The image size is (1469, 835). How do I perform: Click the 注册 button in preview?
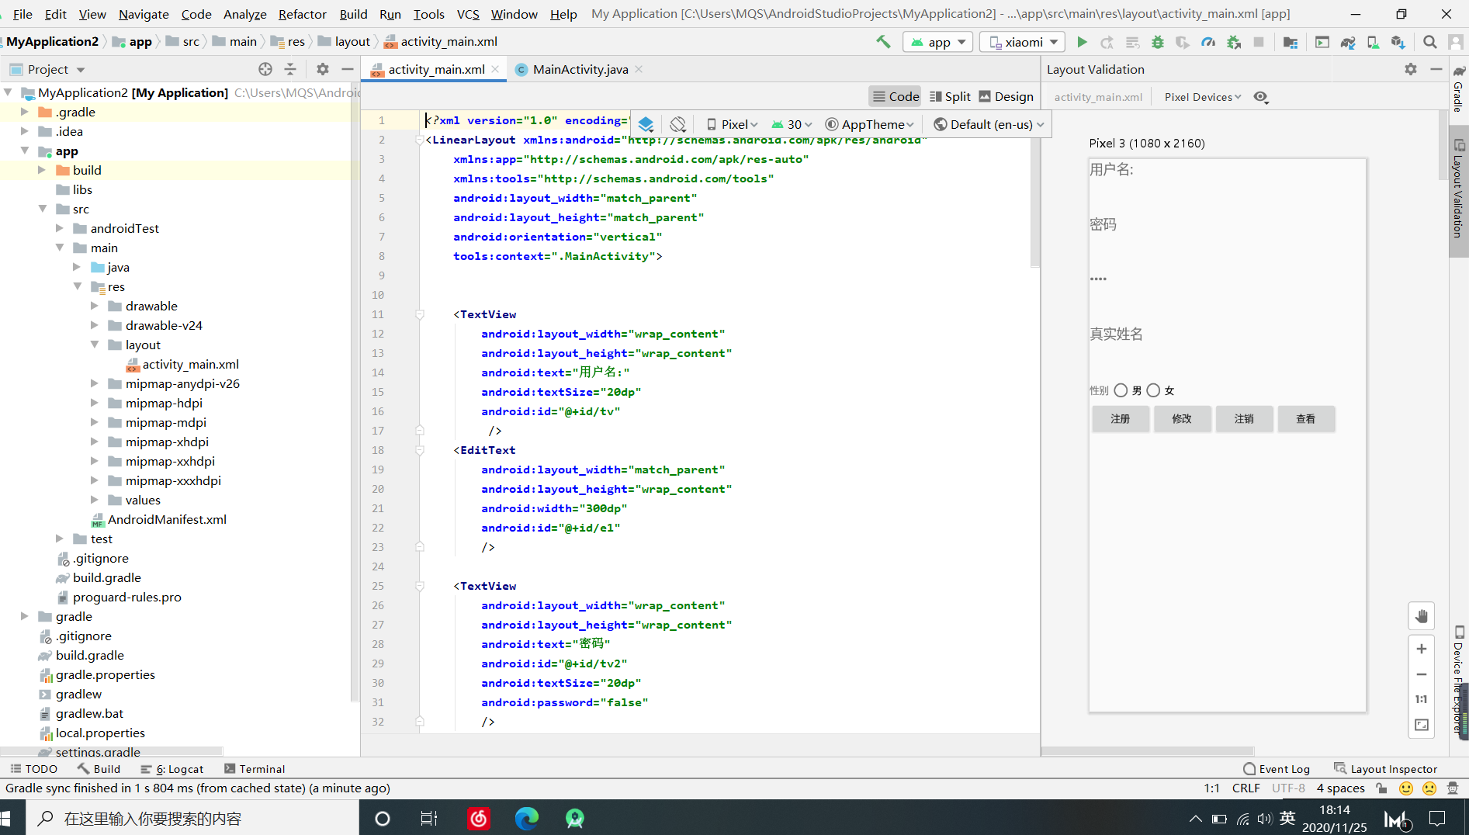click(x=1120, y=419)
